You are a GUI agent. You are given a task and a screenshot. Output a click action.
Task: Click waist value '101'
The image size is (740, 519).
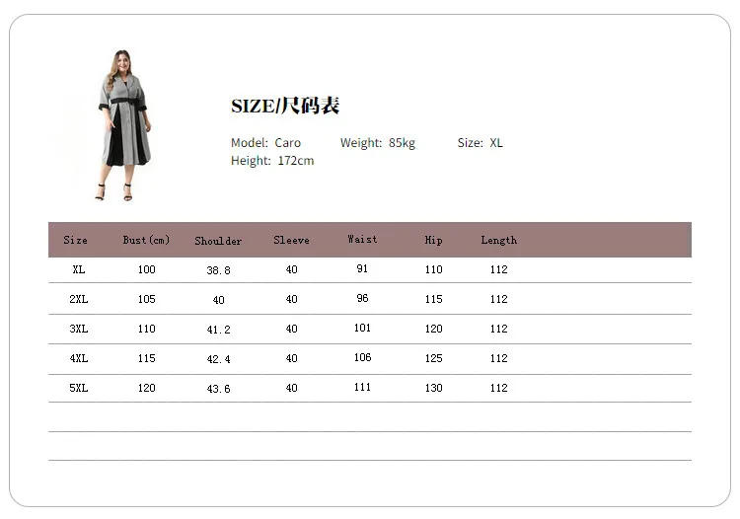click(362, 329)
